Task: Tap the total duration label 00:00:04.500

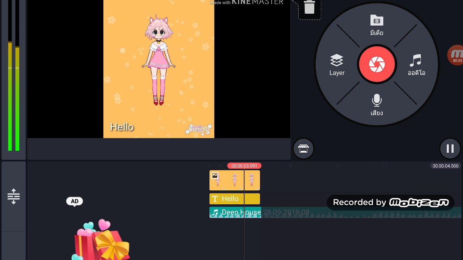Action: (x=445, y=166)
